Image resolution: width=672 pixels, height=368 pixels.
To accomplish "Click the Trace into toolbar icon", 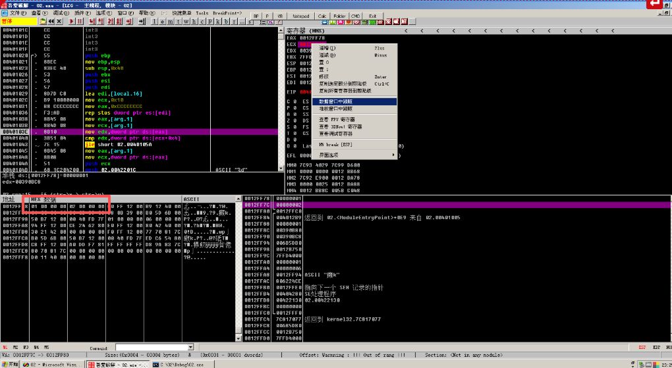I will pyautogui.click(x=110, y=22).
